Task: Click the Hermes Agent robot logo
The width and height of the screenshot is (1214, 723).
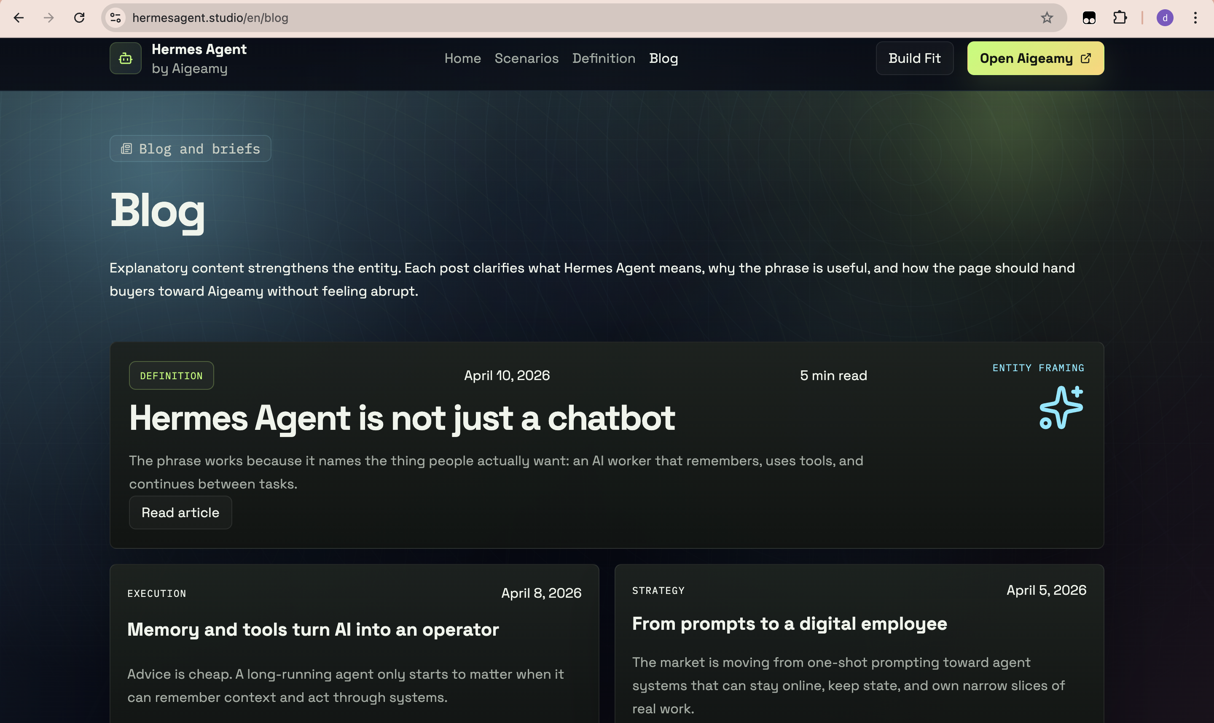Action: click(126, 59)
